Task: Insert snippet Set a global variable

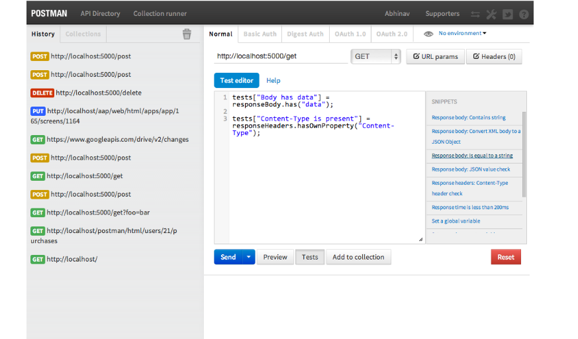Action: [x=456, y=220]
